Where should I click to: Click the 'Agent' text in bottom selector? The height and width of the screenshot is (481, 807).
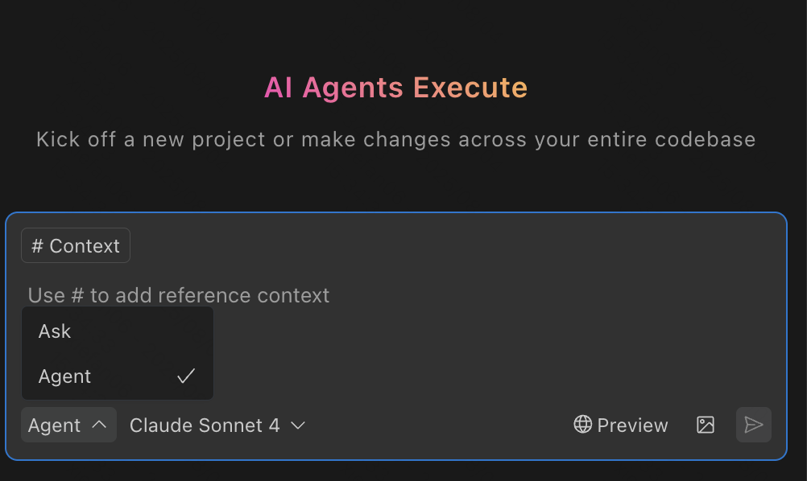pyautogui.click(x=54, y=425)
